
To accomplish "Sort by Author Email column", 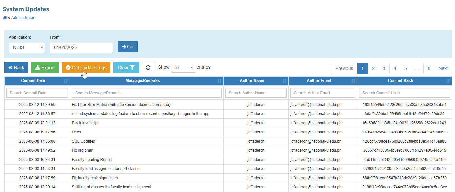I will 353,81.
